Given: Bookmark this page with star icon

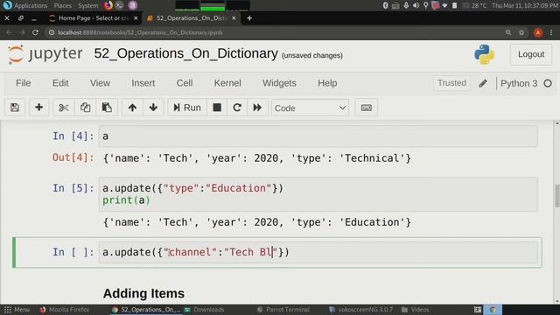Looking at the screenshot, I should pyautogui.click(x=521, y=32).
